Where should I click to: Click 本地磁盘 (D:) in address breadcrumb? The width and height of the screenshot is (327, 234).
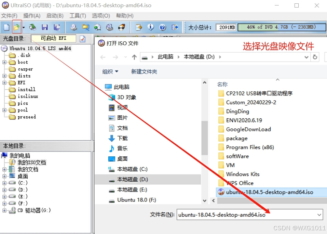click(199, 57)
